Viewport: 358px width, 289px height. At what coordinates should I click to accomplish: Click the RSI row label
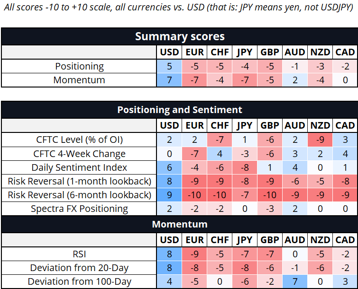point(80,254)
